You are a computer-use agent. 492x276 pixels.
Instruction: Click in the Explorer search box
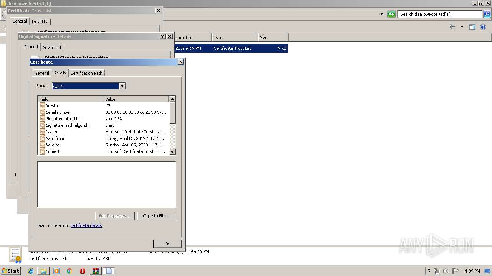click(x=440, y=14)
